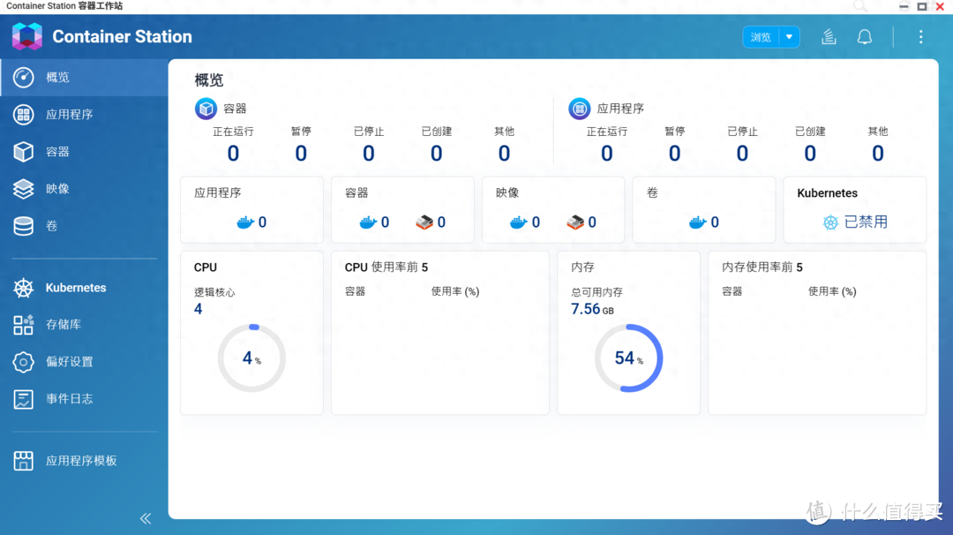This screenshot has height=535, width=953.
Task: Click 已创建 count under 应用程序 summary
Action: 810,154
